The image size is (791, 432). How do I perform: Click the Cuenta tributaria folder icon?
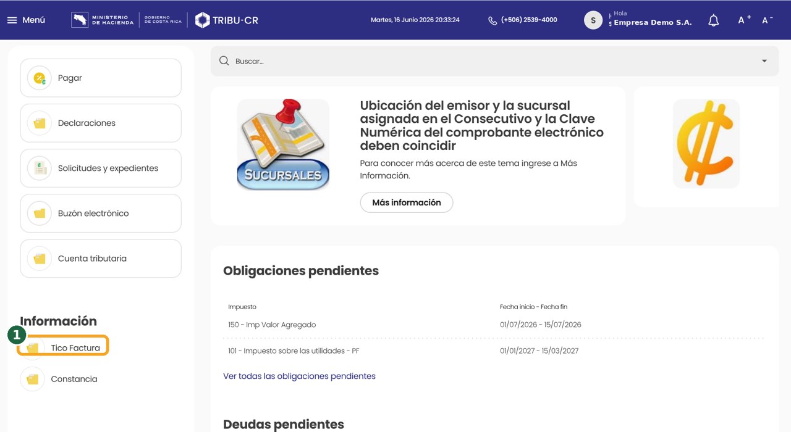(x=40, y=258)
